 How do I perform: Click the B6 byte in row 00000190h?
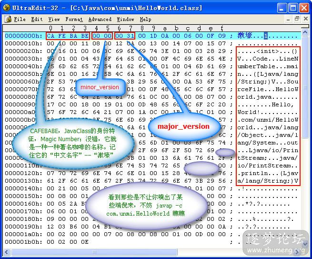point(73,227)
